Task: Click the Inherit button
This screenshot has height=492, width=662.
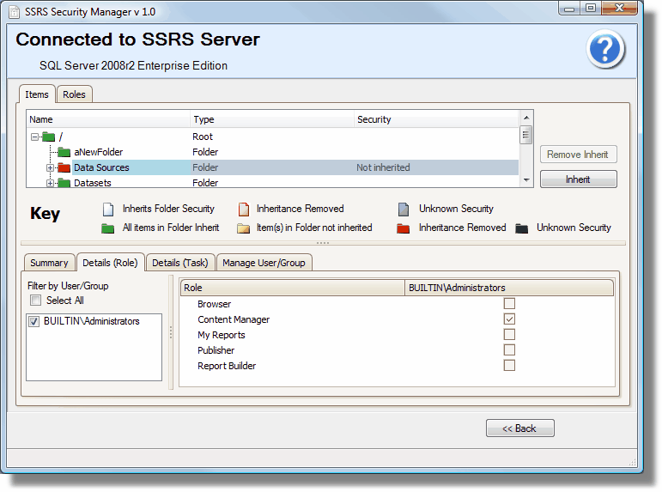Action: (578, 179)
